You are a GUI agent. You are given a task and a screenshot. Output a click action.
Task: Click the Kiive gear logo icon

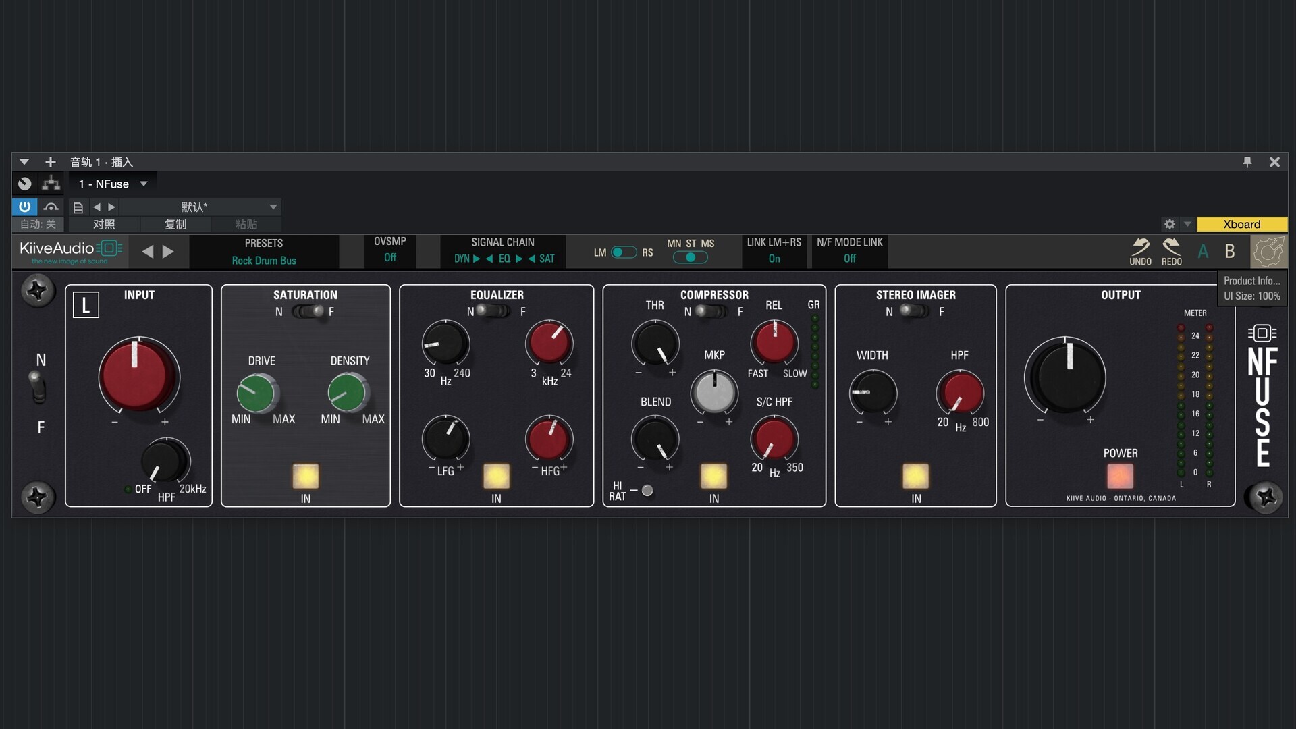click(x=1268, y=252)
